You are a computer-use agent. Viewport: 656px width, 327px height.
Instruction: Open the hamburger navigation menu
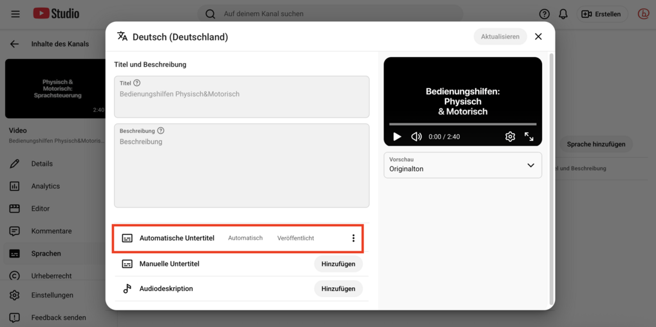coord(15,14)
